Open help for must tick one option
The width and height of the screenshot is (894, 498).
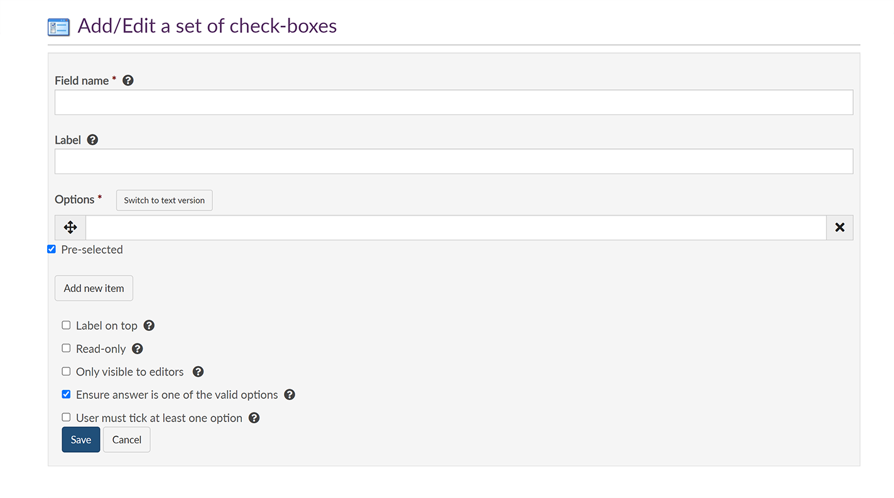(x=254, y=418)
